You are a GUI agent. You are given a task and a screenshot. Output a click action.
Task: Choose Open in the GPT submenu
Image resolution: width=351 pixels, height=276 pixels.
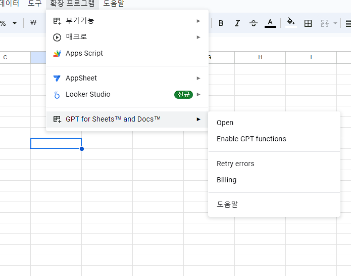coord(274,123)
